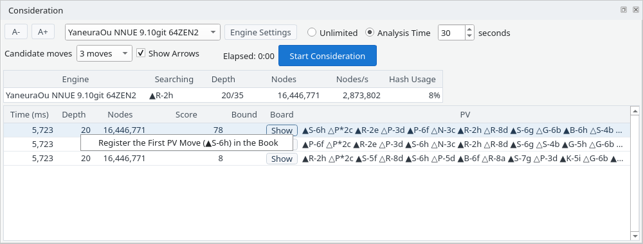
Task: Open the Candidate moves dropdown
Action: (105, 54)
